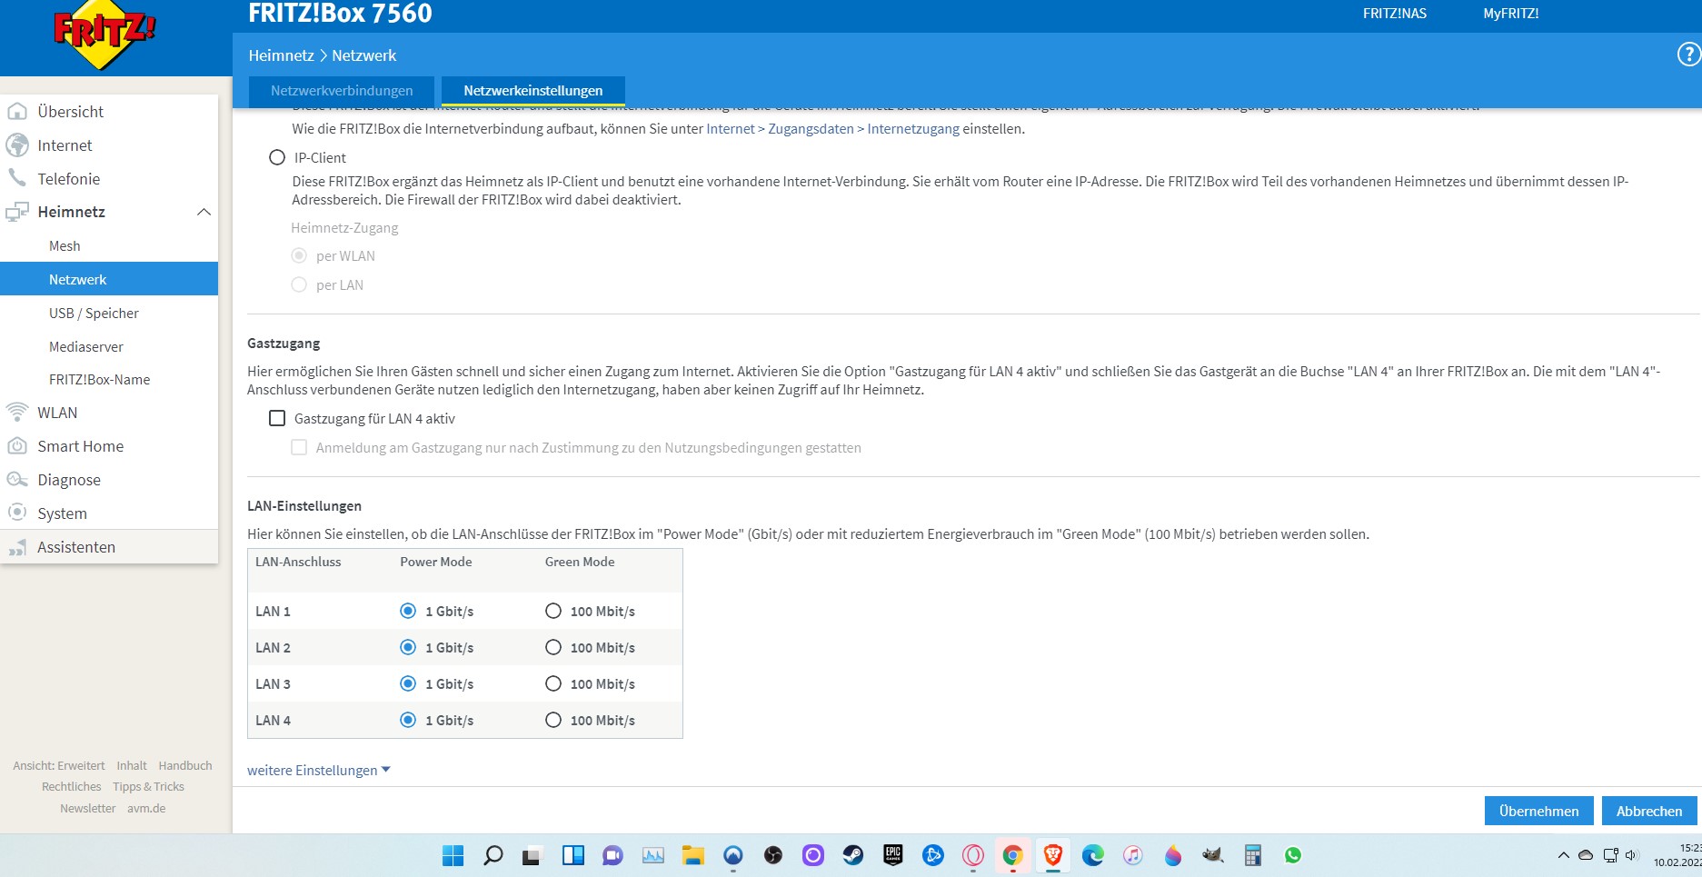Launch Microsoft Edge from taskbar
The height and width of the screenshot is (877, 1702).
coord(1093,855)
